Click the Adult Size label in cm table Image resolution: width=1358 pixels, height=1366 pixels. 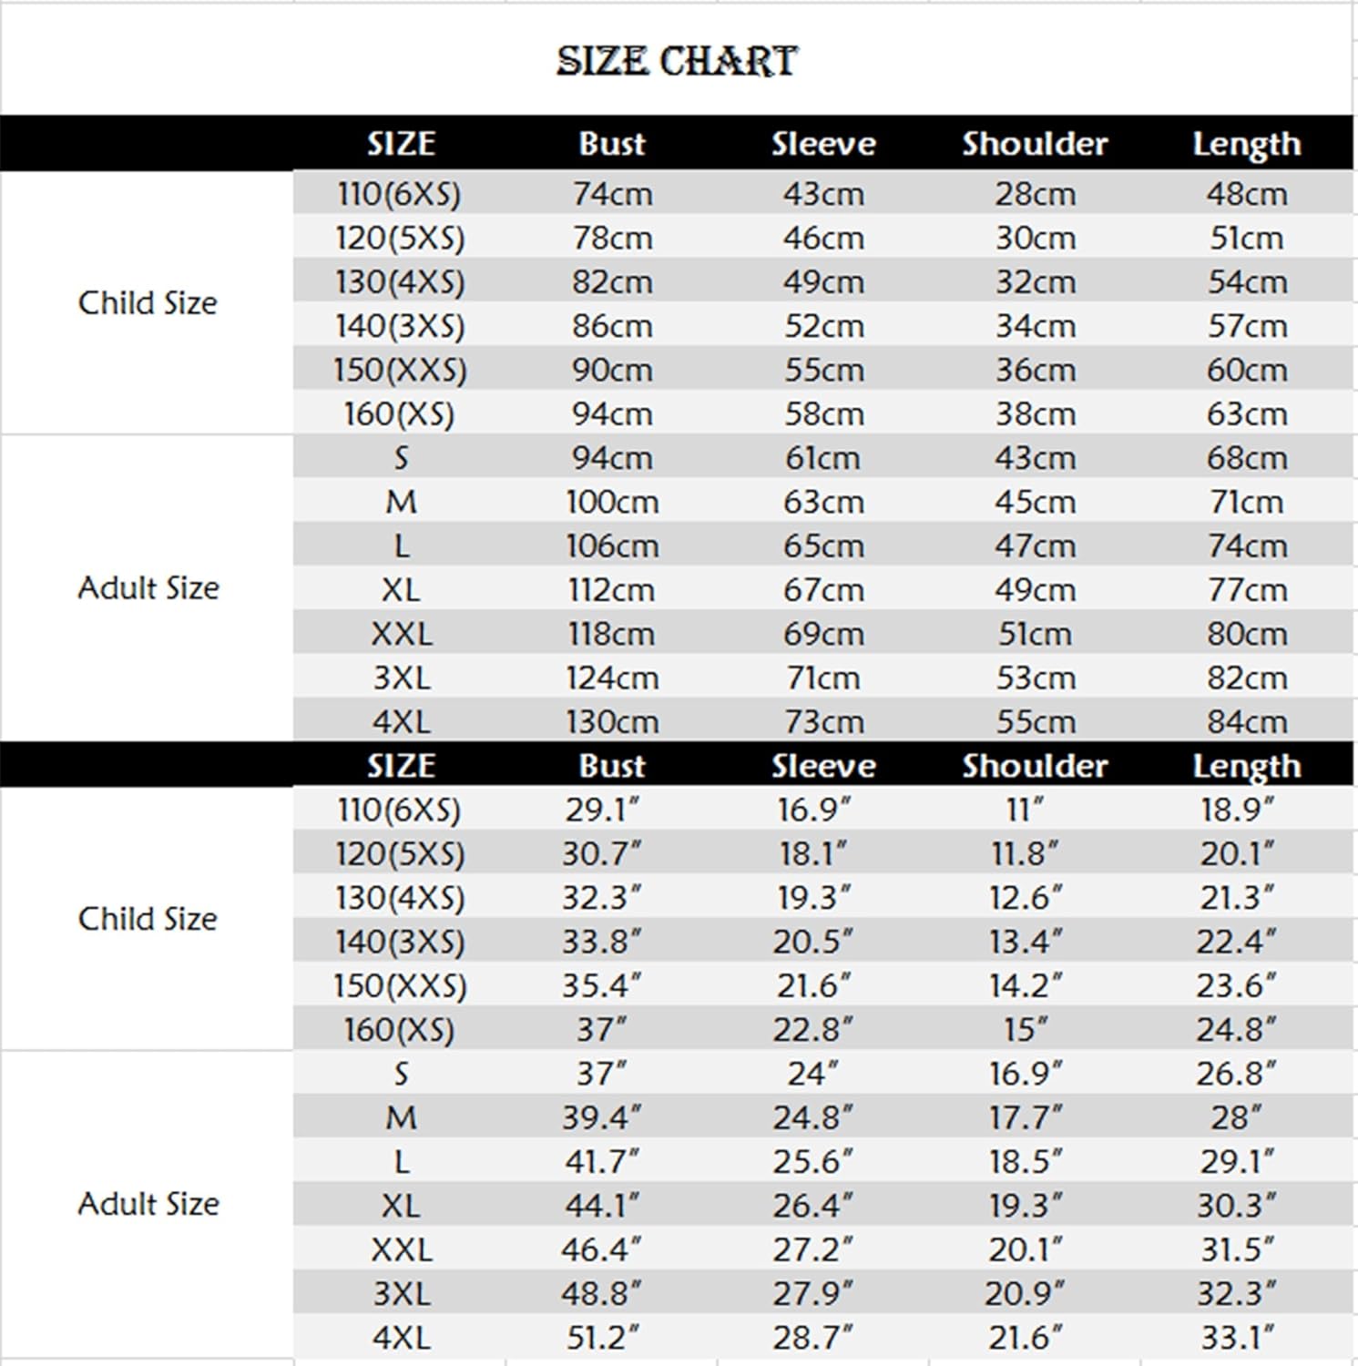[x=148, y=587]
